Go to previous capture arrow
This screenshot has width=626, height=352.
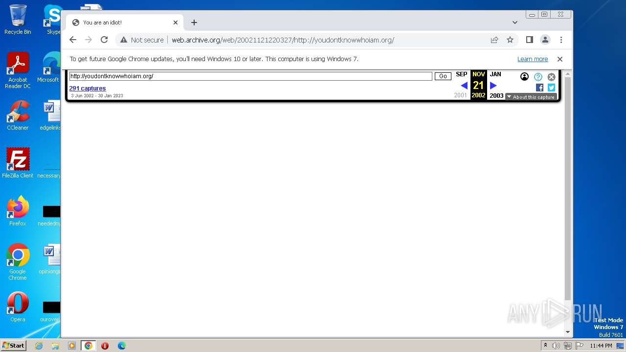[x=464, y=86]
